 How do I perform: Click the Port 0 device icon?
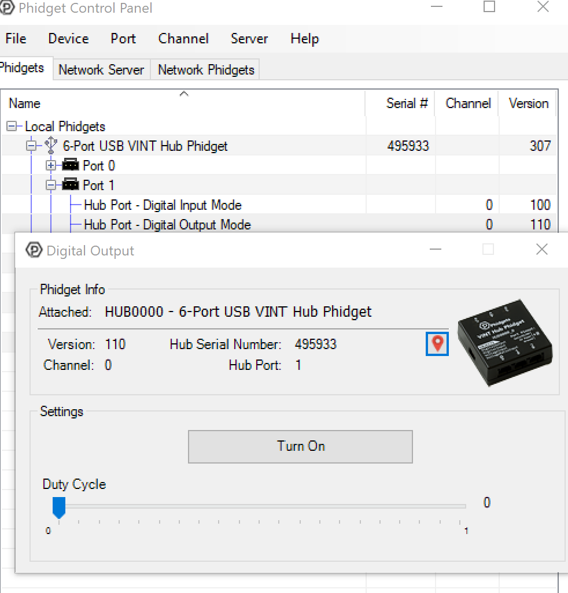point(70,165)
